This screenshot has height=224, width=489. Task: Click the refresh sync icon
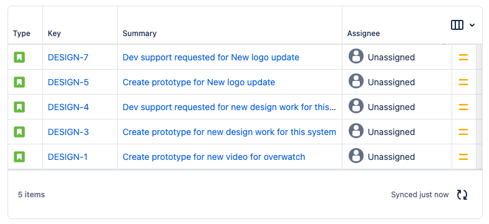click(462, 195)
